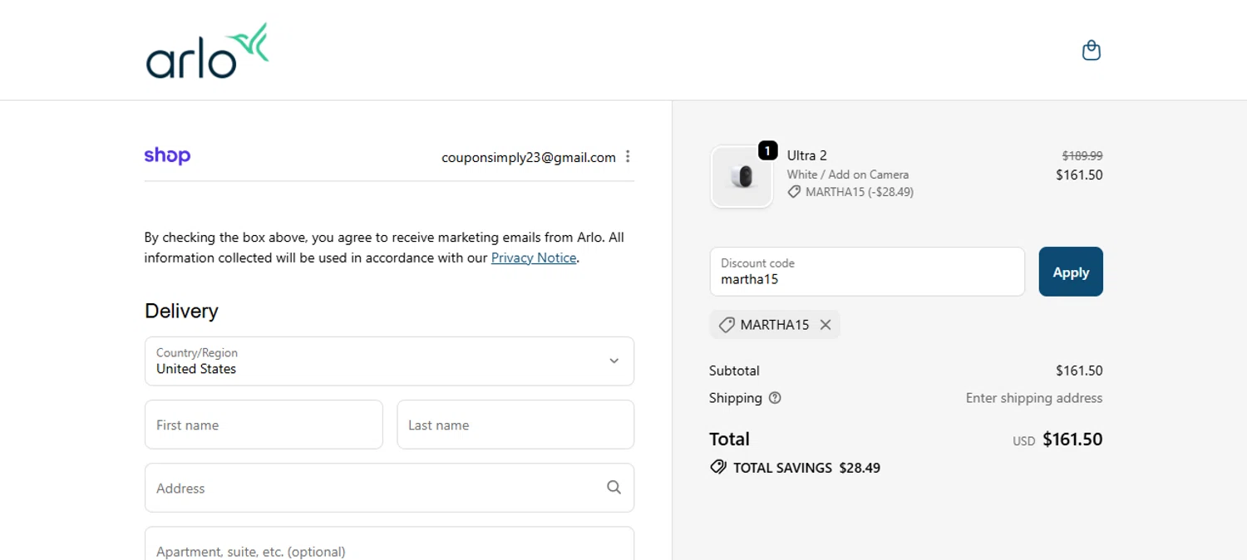The height and width of the screenshot is (560, 1247).
Task: Click the Apartment, suite optional field
Action: (389, 547)
